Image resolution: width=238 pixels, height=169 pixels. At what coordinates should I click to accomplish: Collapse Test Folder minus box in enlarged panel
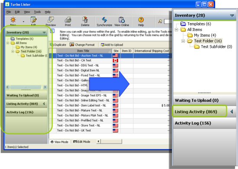click(183, 41)
